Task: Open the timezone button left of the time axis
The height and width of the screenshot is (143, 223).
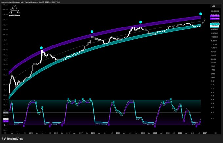Action: coord(5,133)
